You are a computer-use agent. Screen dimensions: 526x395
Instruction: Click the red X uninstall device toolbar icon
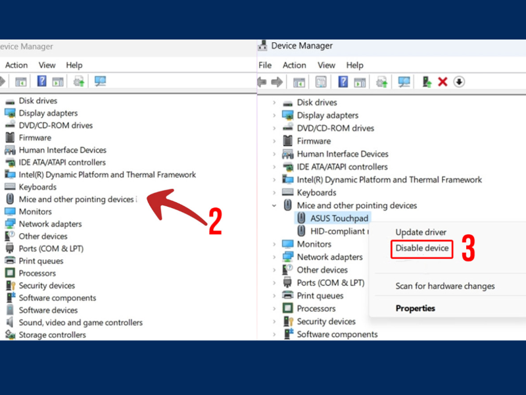[442, 82]
